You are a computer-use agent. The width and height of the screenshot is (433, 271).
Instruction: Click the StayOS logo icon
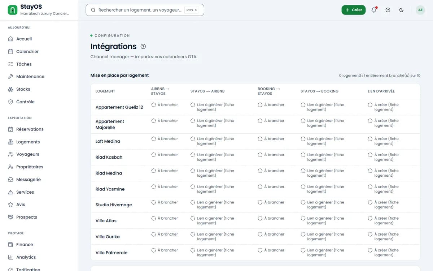pyautogui.click(x=13, y=10)
